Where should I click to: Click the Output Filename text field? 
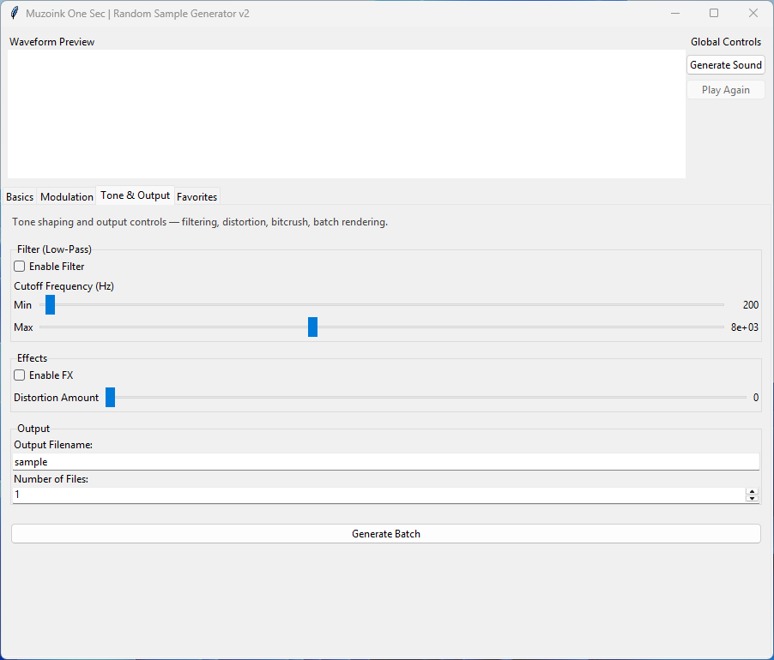pyautogui.click(x=386, y=462)
